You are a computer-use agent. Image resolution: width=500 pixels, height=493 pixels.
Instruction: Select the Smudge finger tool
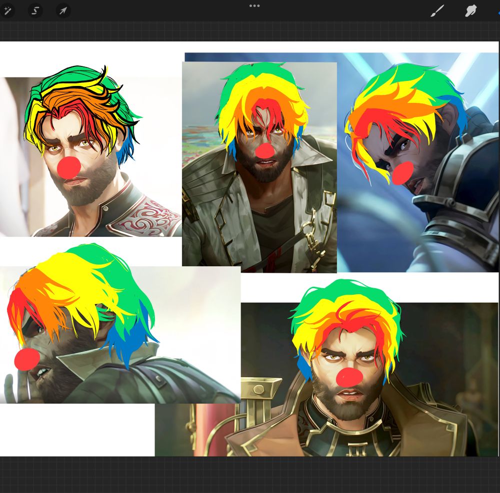click(471, 11)
